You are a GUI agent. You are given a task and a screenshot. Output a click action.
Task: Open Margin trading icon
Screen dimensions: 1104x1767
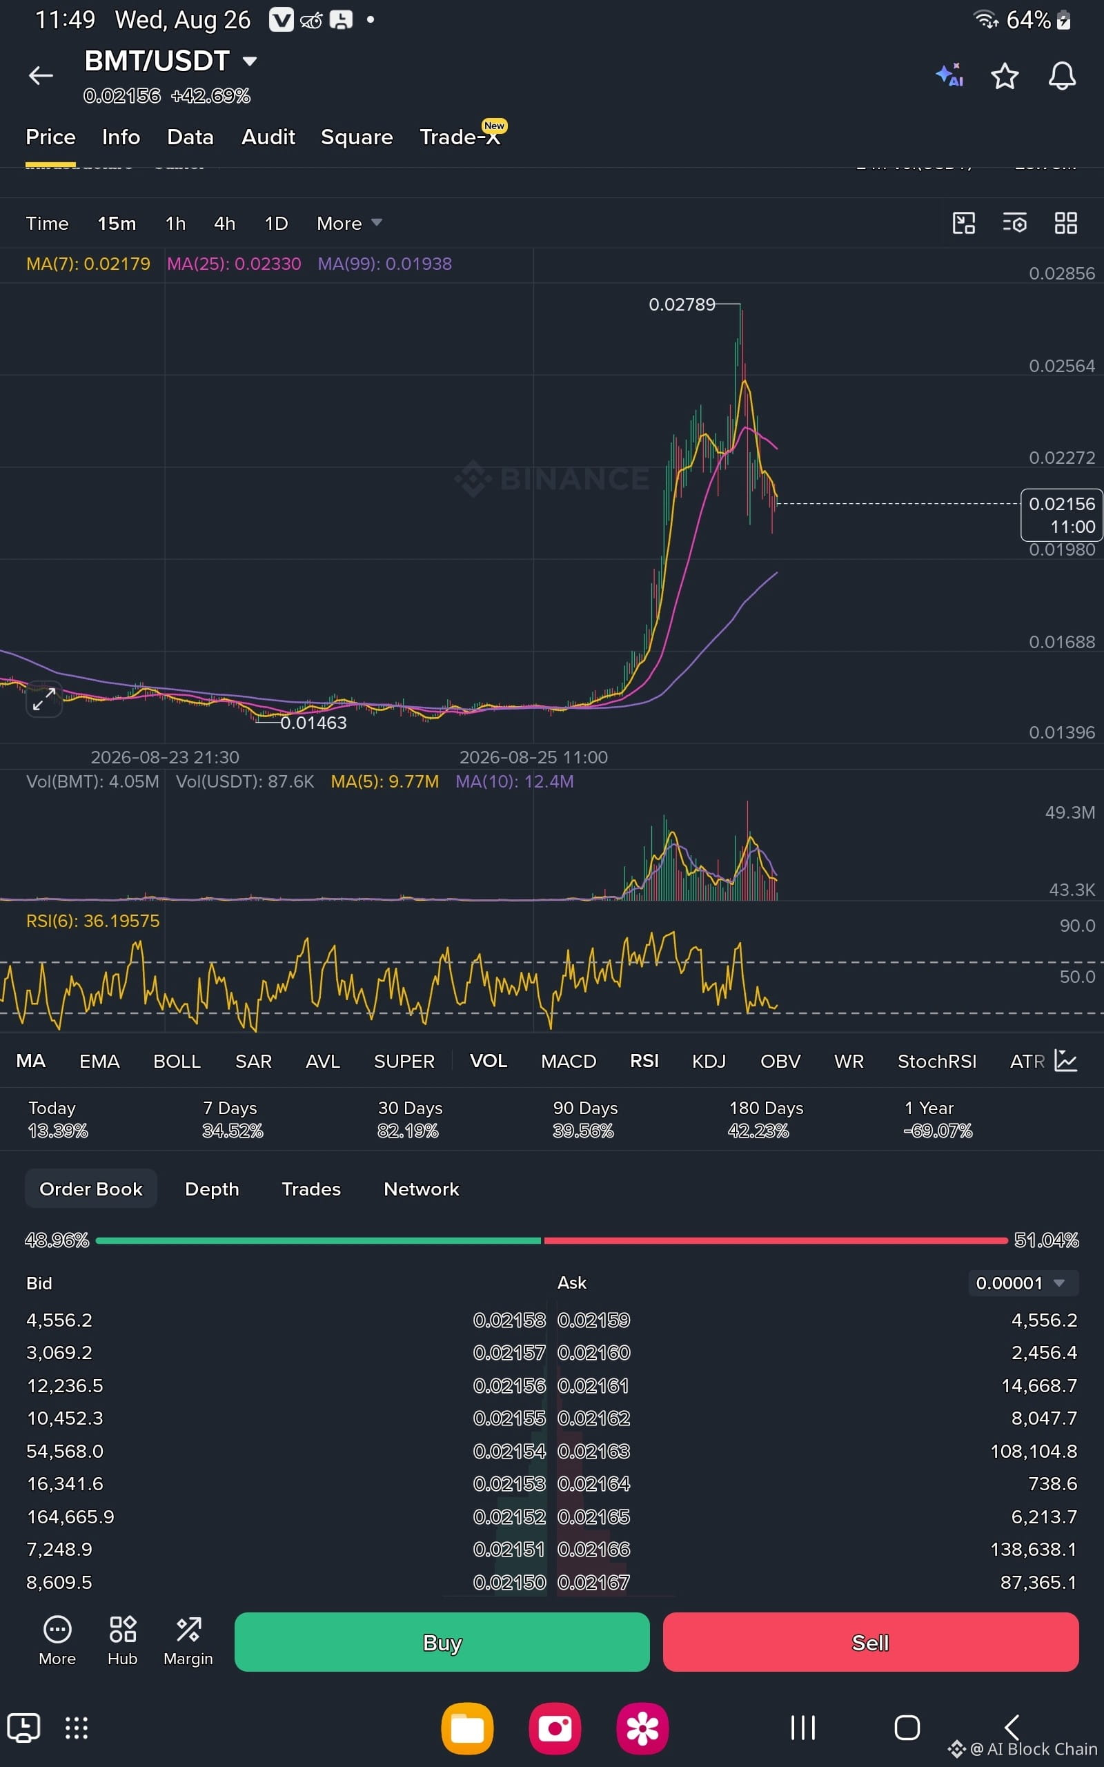pyautogui.click(x=188, y=1641)
